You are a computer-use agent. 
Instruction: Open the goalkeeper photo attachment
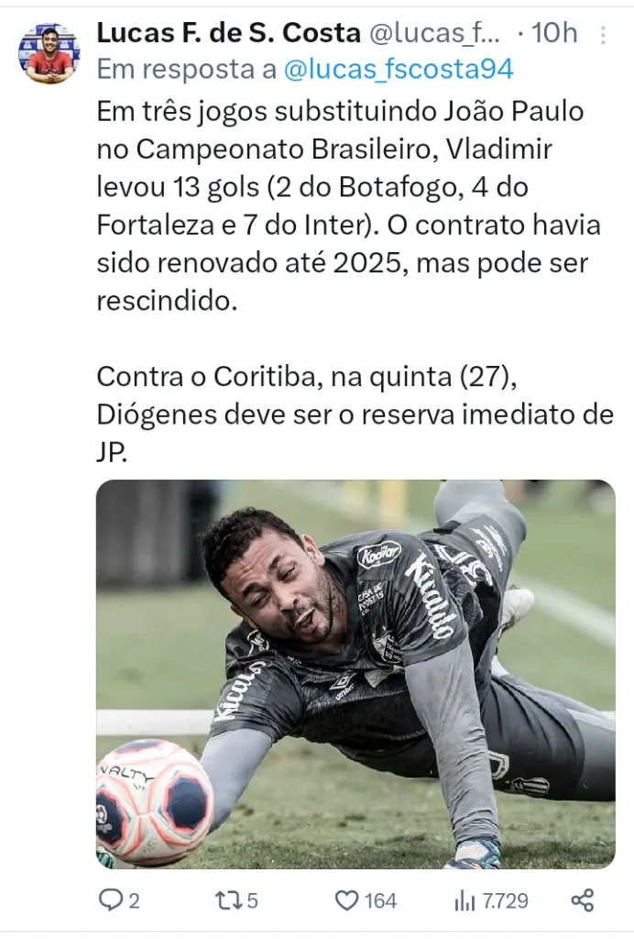coord(355,674)
